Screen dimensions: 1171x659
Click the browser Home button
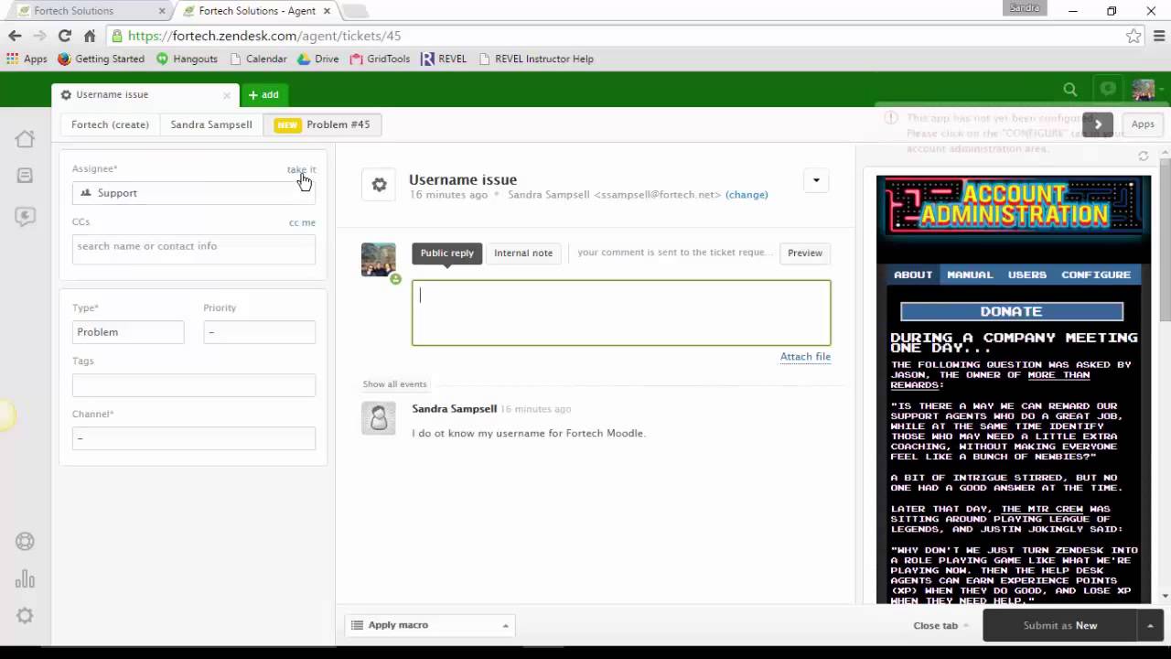point(89,36)
